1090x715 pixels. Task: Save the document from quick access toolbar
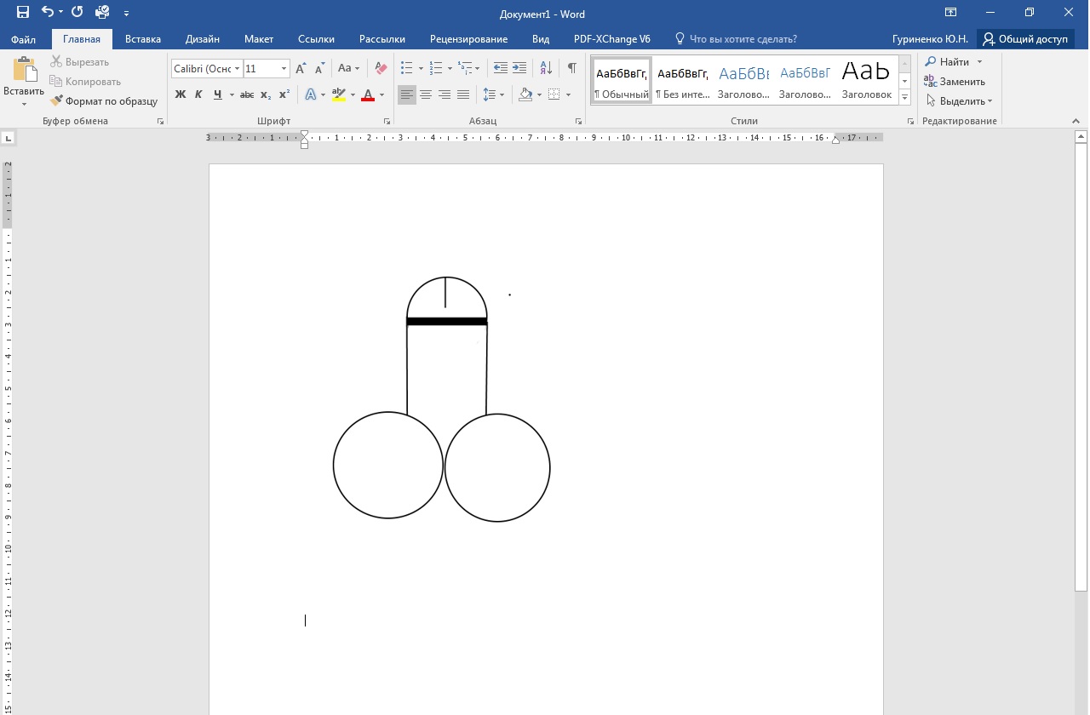pyautogui.click(x=23, y=13)
